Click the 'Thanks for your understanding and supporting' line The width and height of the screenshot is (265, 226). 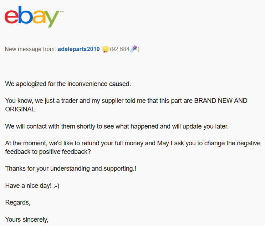tap(71, 169)
